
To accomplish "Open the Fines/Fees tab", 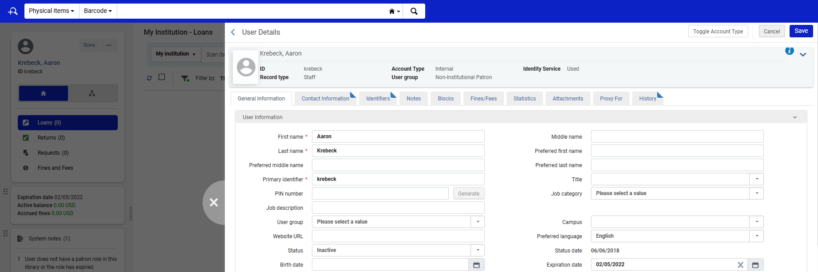I will point(483,99).
